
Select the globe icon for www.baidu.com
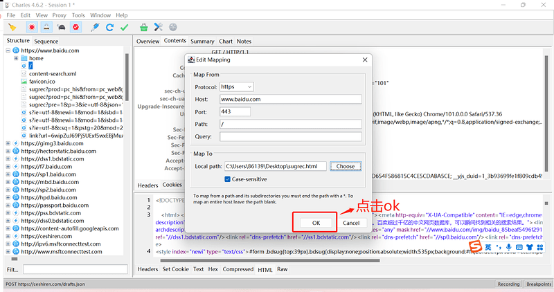[16, 51]
